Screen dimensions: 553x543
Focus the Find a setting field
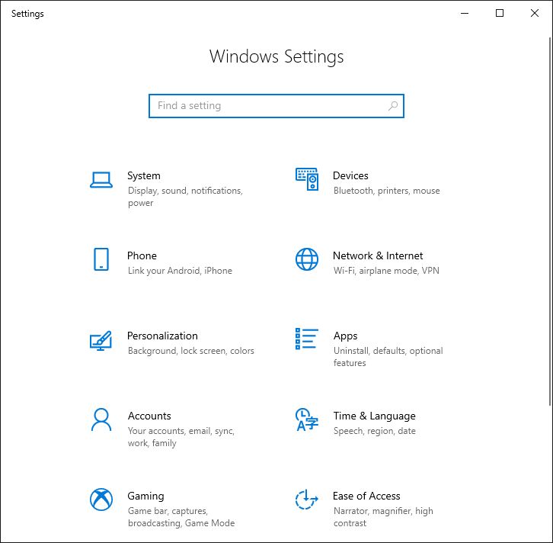click(276, 106)
